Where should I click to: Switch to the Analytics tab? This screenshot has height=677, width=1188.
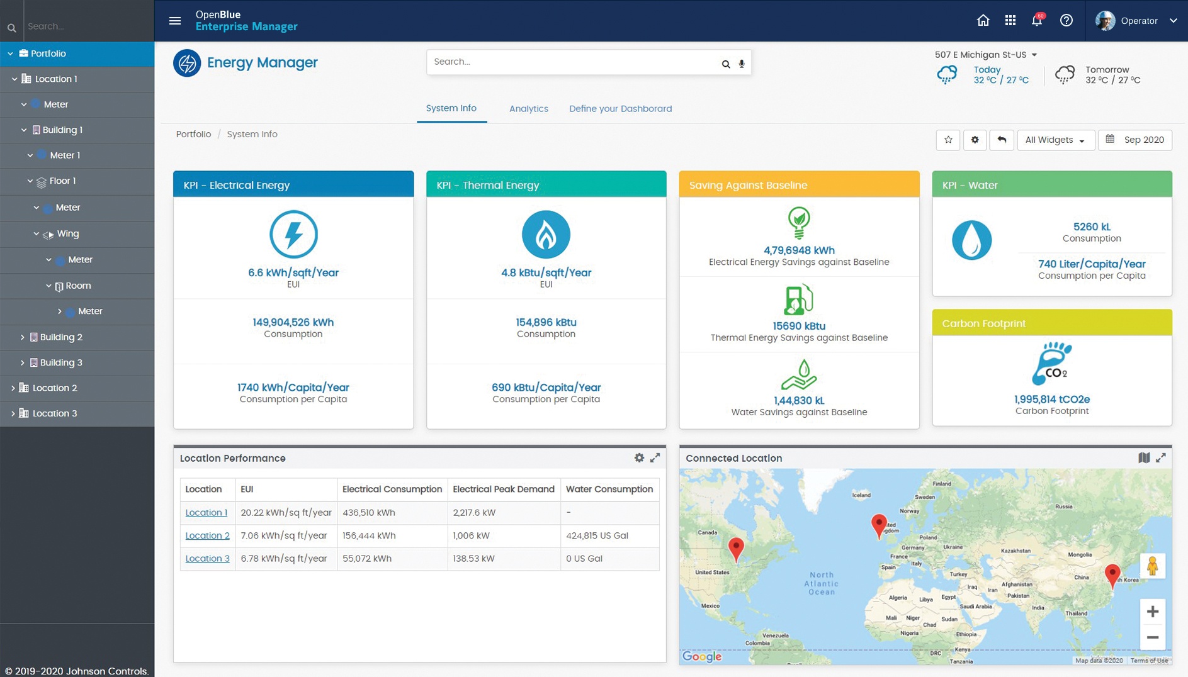click(529, 108)
